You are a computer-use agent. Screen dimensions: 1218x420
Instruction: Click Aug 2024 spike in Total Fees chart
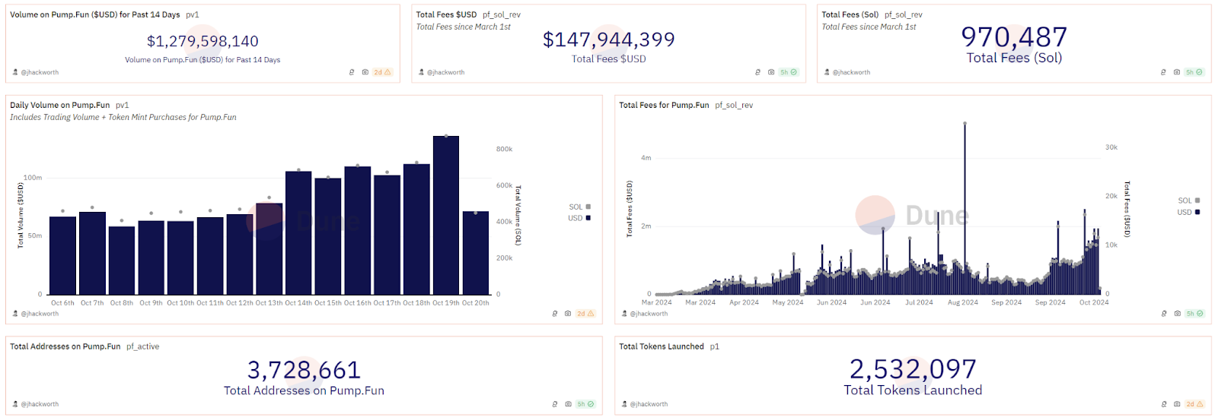pos(965,208)
